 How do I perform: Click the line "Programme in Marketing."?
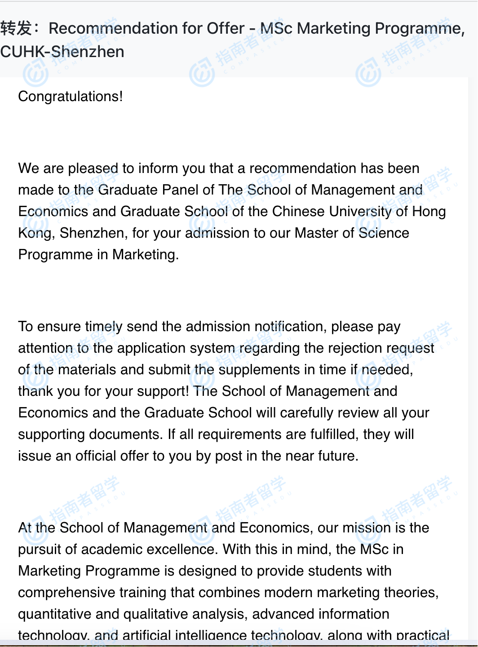point(98,255)
